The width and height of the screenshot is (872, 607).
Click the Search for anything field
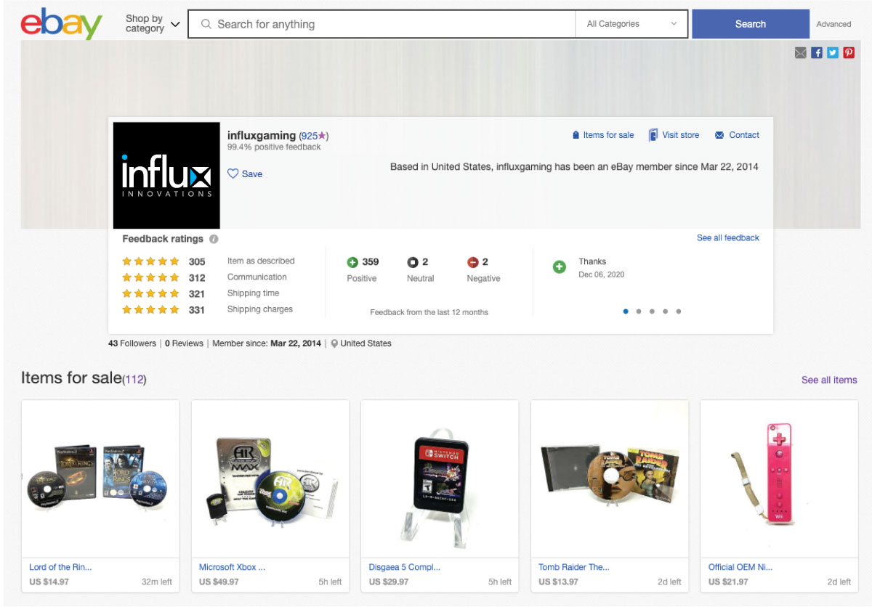point(382,24)
